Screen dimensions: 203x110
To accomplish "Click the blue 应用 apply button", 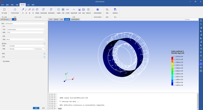I will pyautogui.click(x=36, y=108).
